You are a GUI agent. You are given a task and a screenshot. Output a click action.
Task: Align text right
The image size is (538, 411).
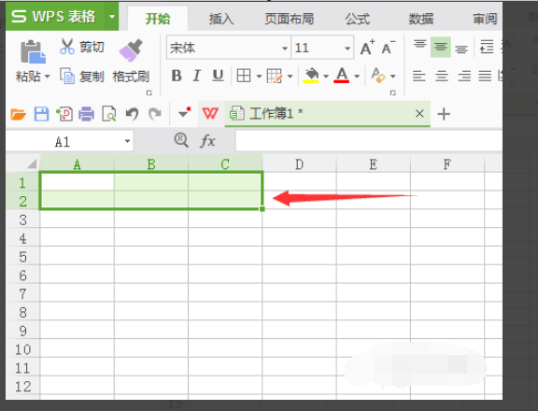point(464,76)
